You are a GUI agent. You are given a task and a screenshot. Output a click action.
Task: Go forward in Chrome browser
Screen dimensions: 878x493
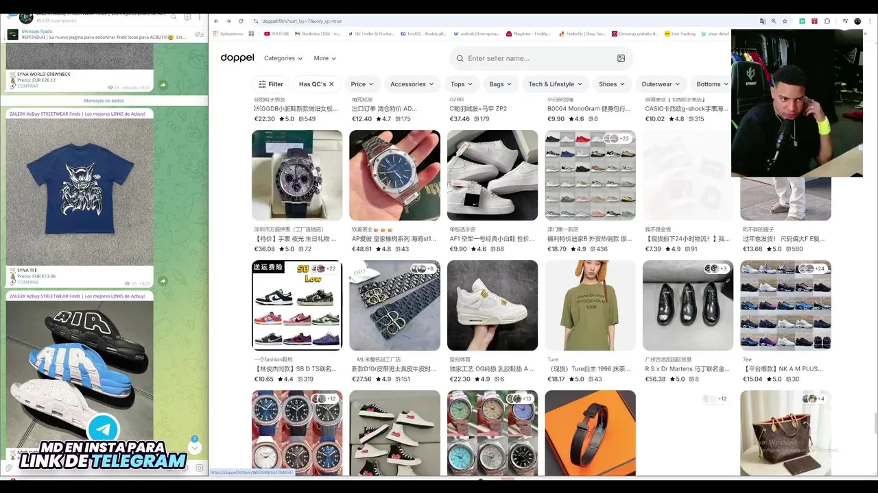coord(228,21)
